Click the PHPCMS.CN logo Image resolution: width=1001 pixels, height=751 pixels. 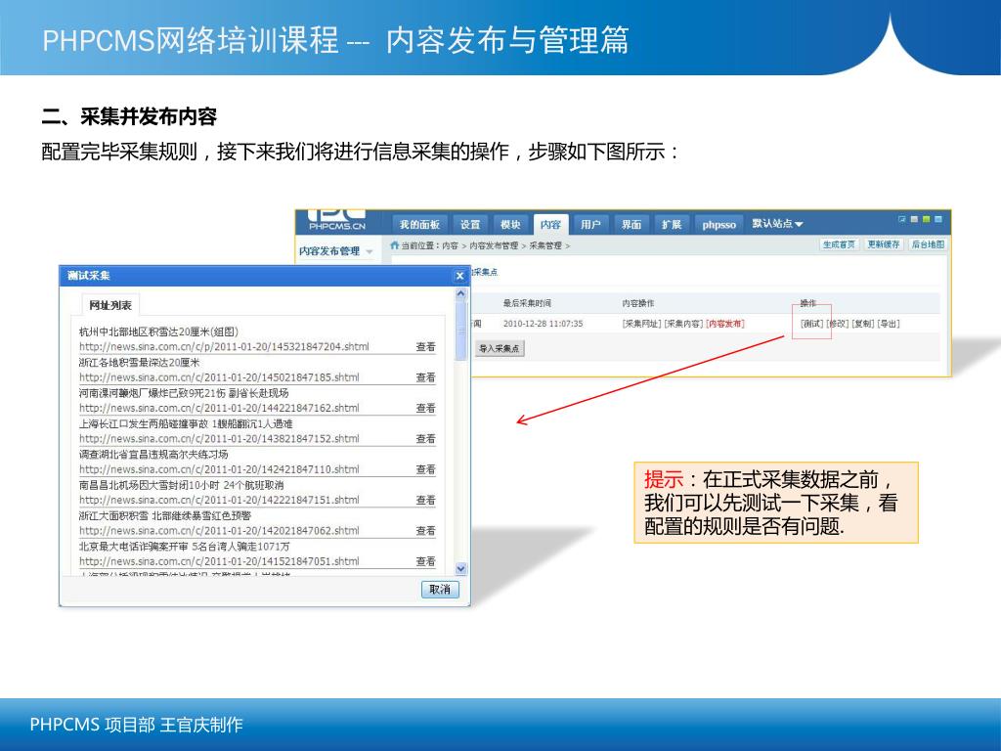point(337,220)
